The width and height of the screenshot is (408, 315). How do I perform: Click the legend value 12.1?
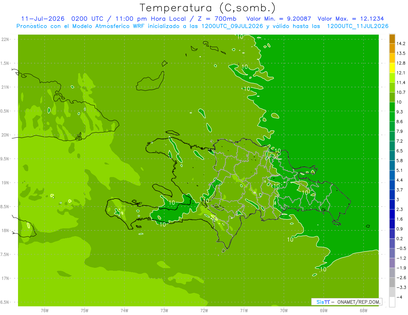point(401,73)
